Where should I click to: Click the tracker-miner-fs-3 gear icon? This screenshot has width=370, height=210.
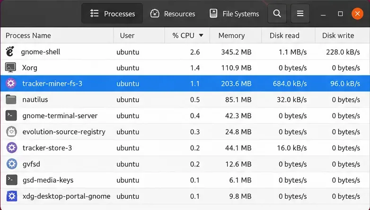tap(11, 84)
